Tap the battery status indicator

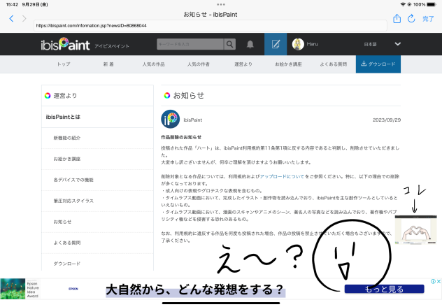tap(432, 4)
